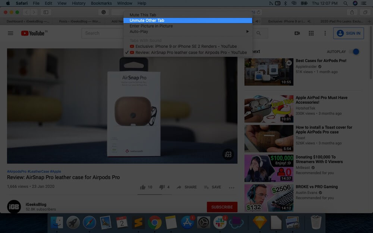Screen dimensions: 373x233
Task: Open the create video camera icon
Action: tap(297, 33)
